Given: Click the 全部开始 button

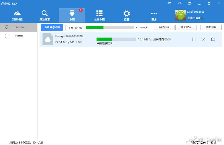Looking at the screenshot, I should [x=164, y=27].
